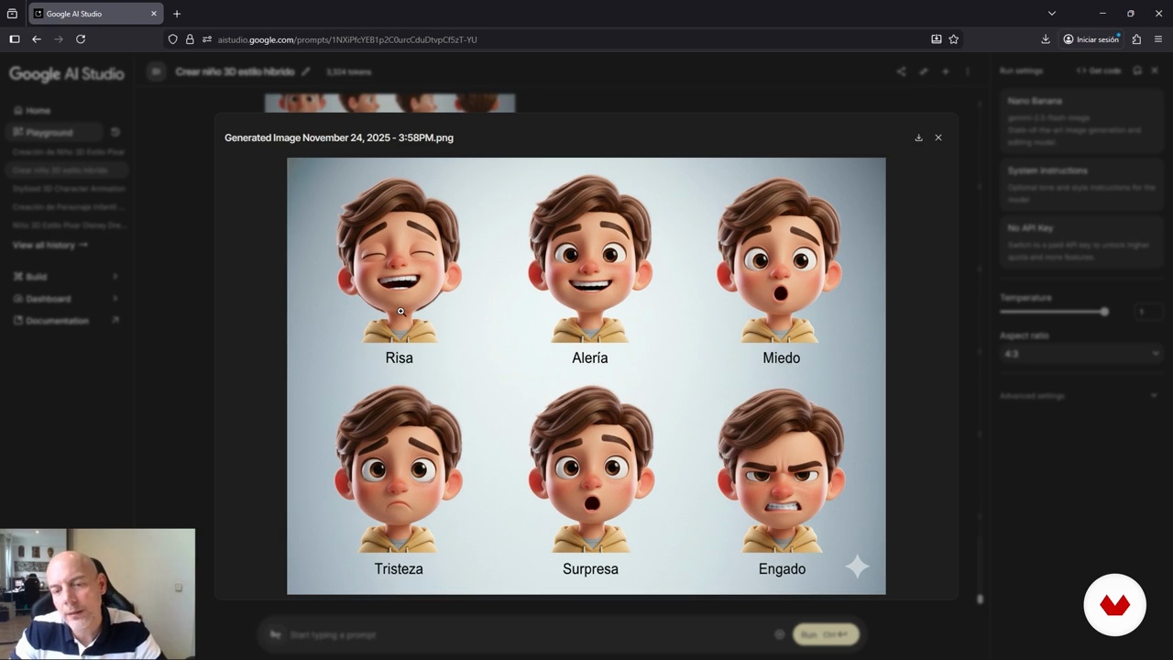The width and height of the screenshot is (1173, 660).
Task: Open the list all tabs dropdown arrow
Action: click(1052, 14)
